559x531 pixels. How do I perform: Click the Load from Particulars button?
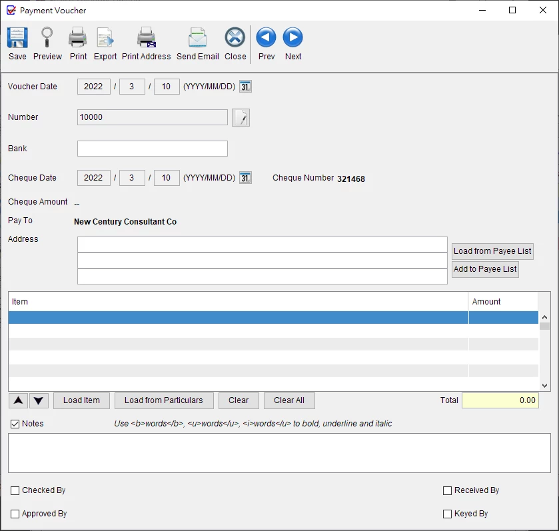163,400
